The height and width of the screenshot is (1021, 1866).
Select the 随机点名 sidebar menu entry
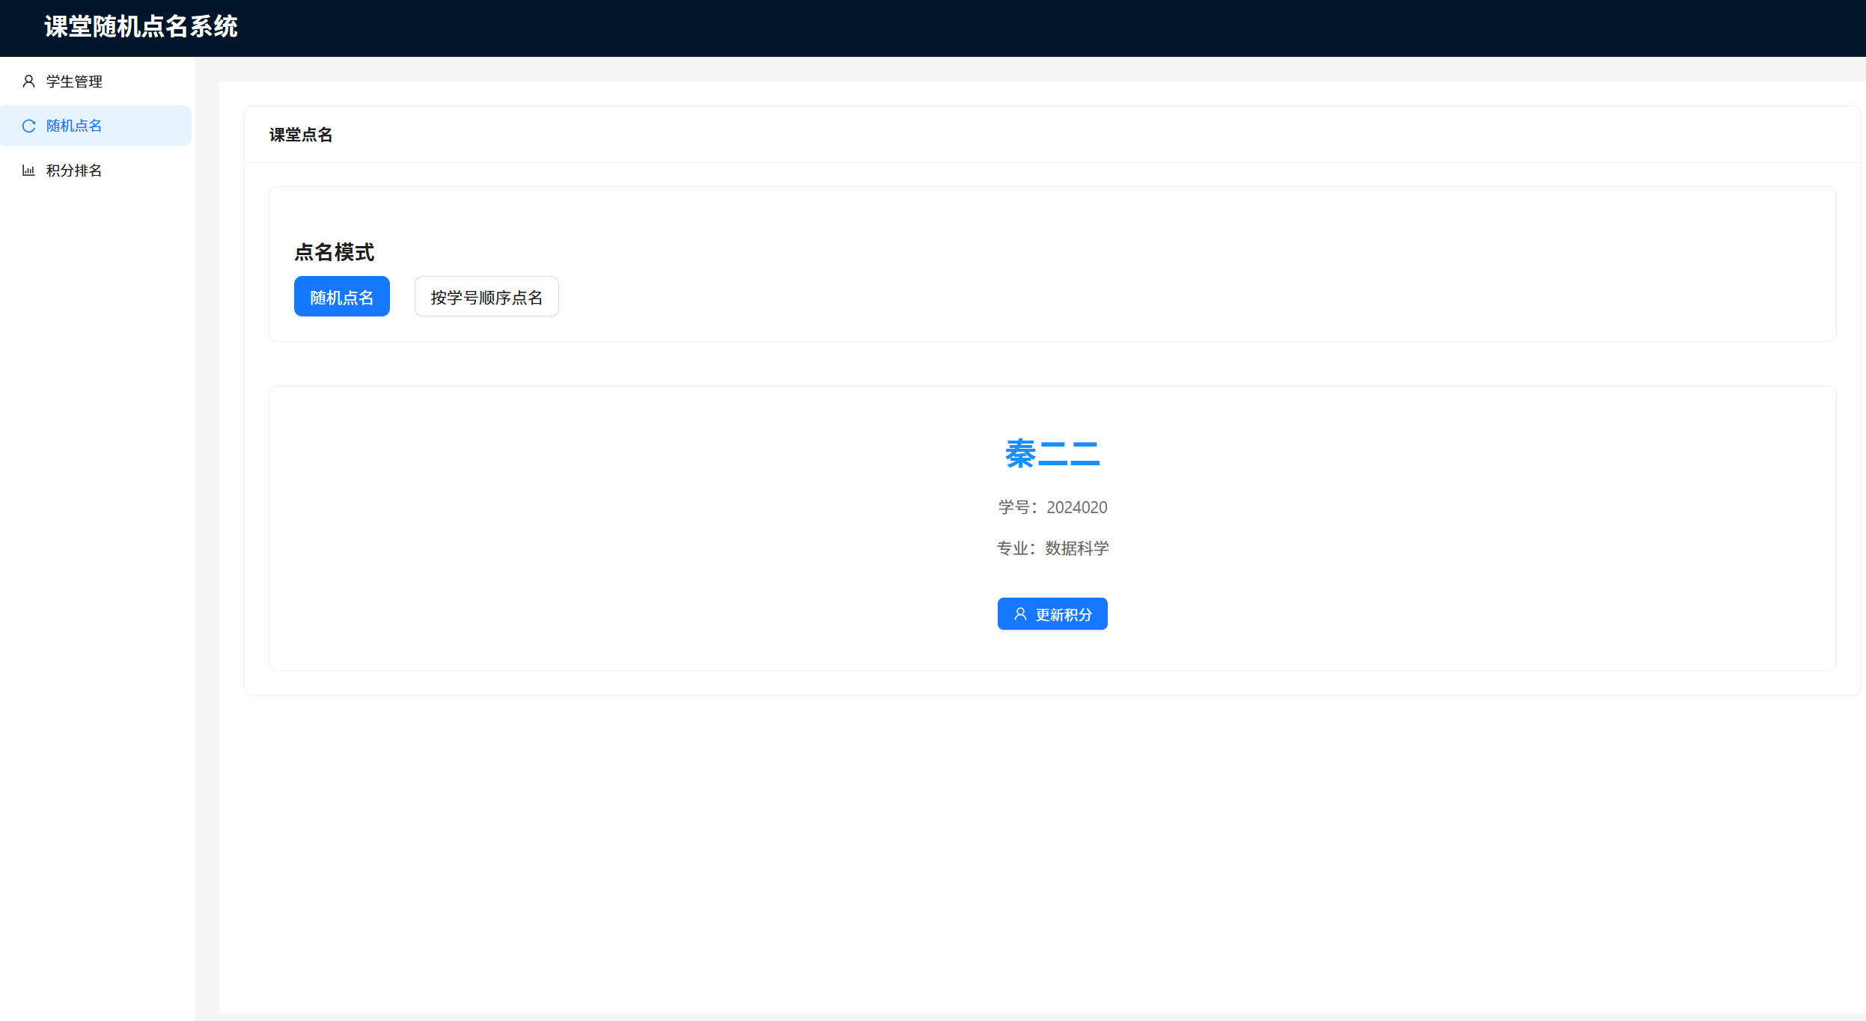click(74, 126)
